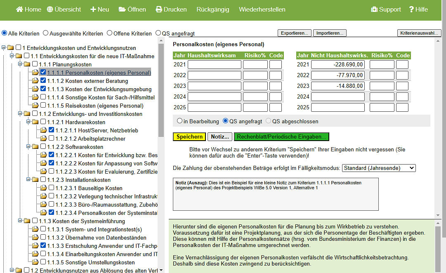
Task: Collapse the 1.1.1 Planungskosten tree node
Action: click(20, 64)
